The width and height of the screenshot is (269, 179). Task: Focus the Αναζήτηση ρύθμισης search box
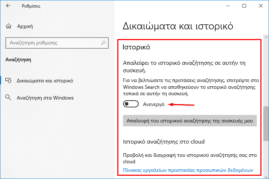click(57, 43)
